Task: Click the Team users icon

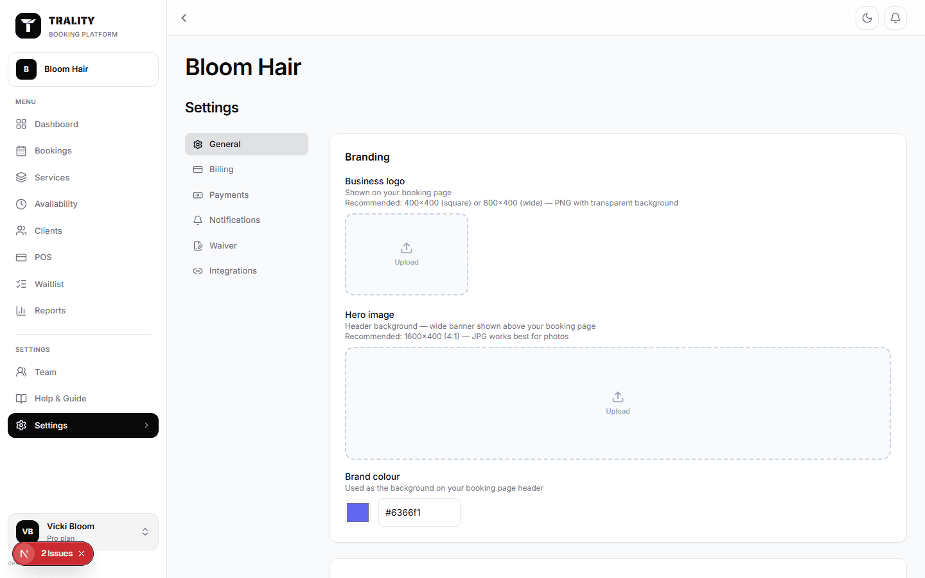Action: coord(21,372)
